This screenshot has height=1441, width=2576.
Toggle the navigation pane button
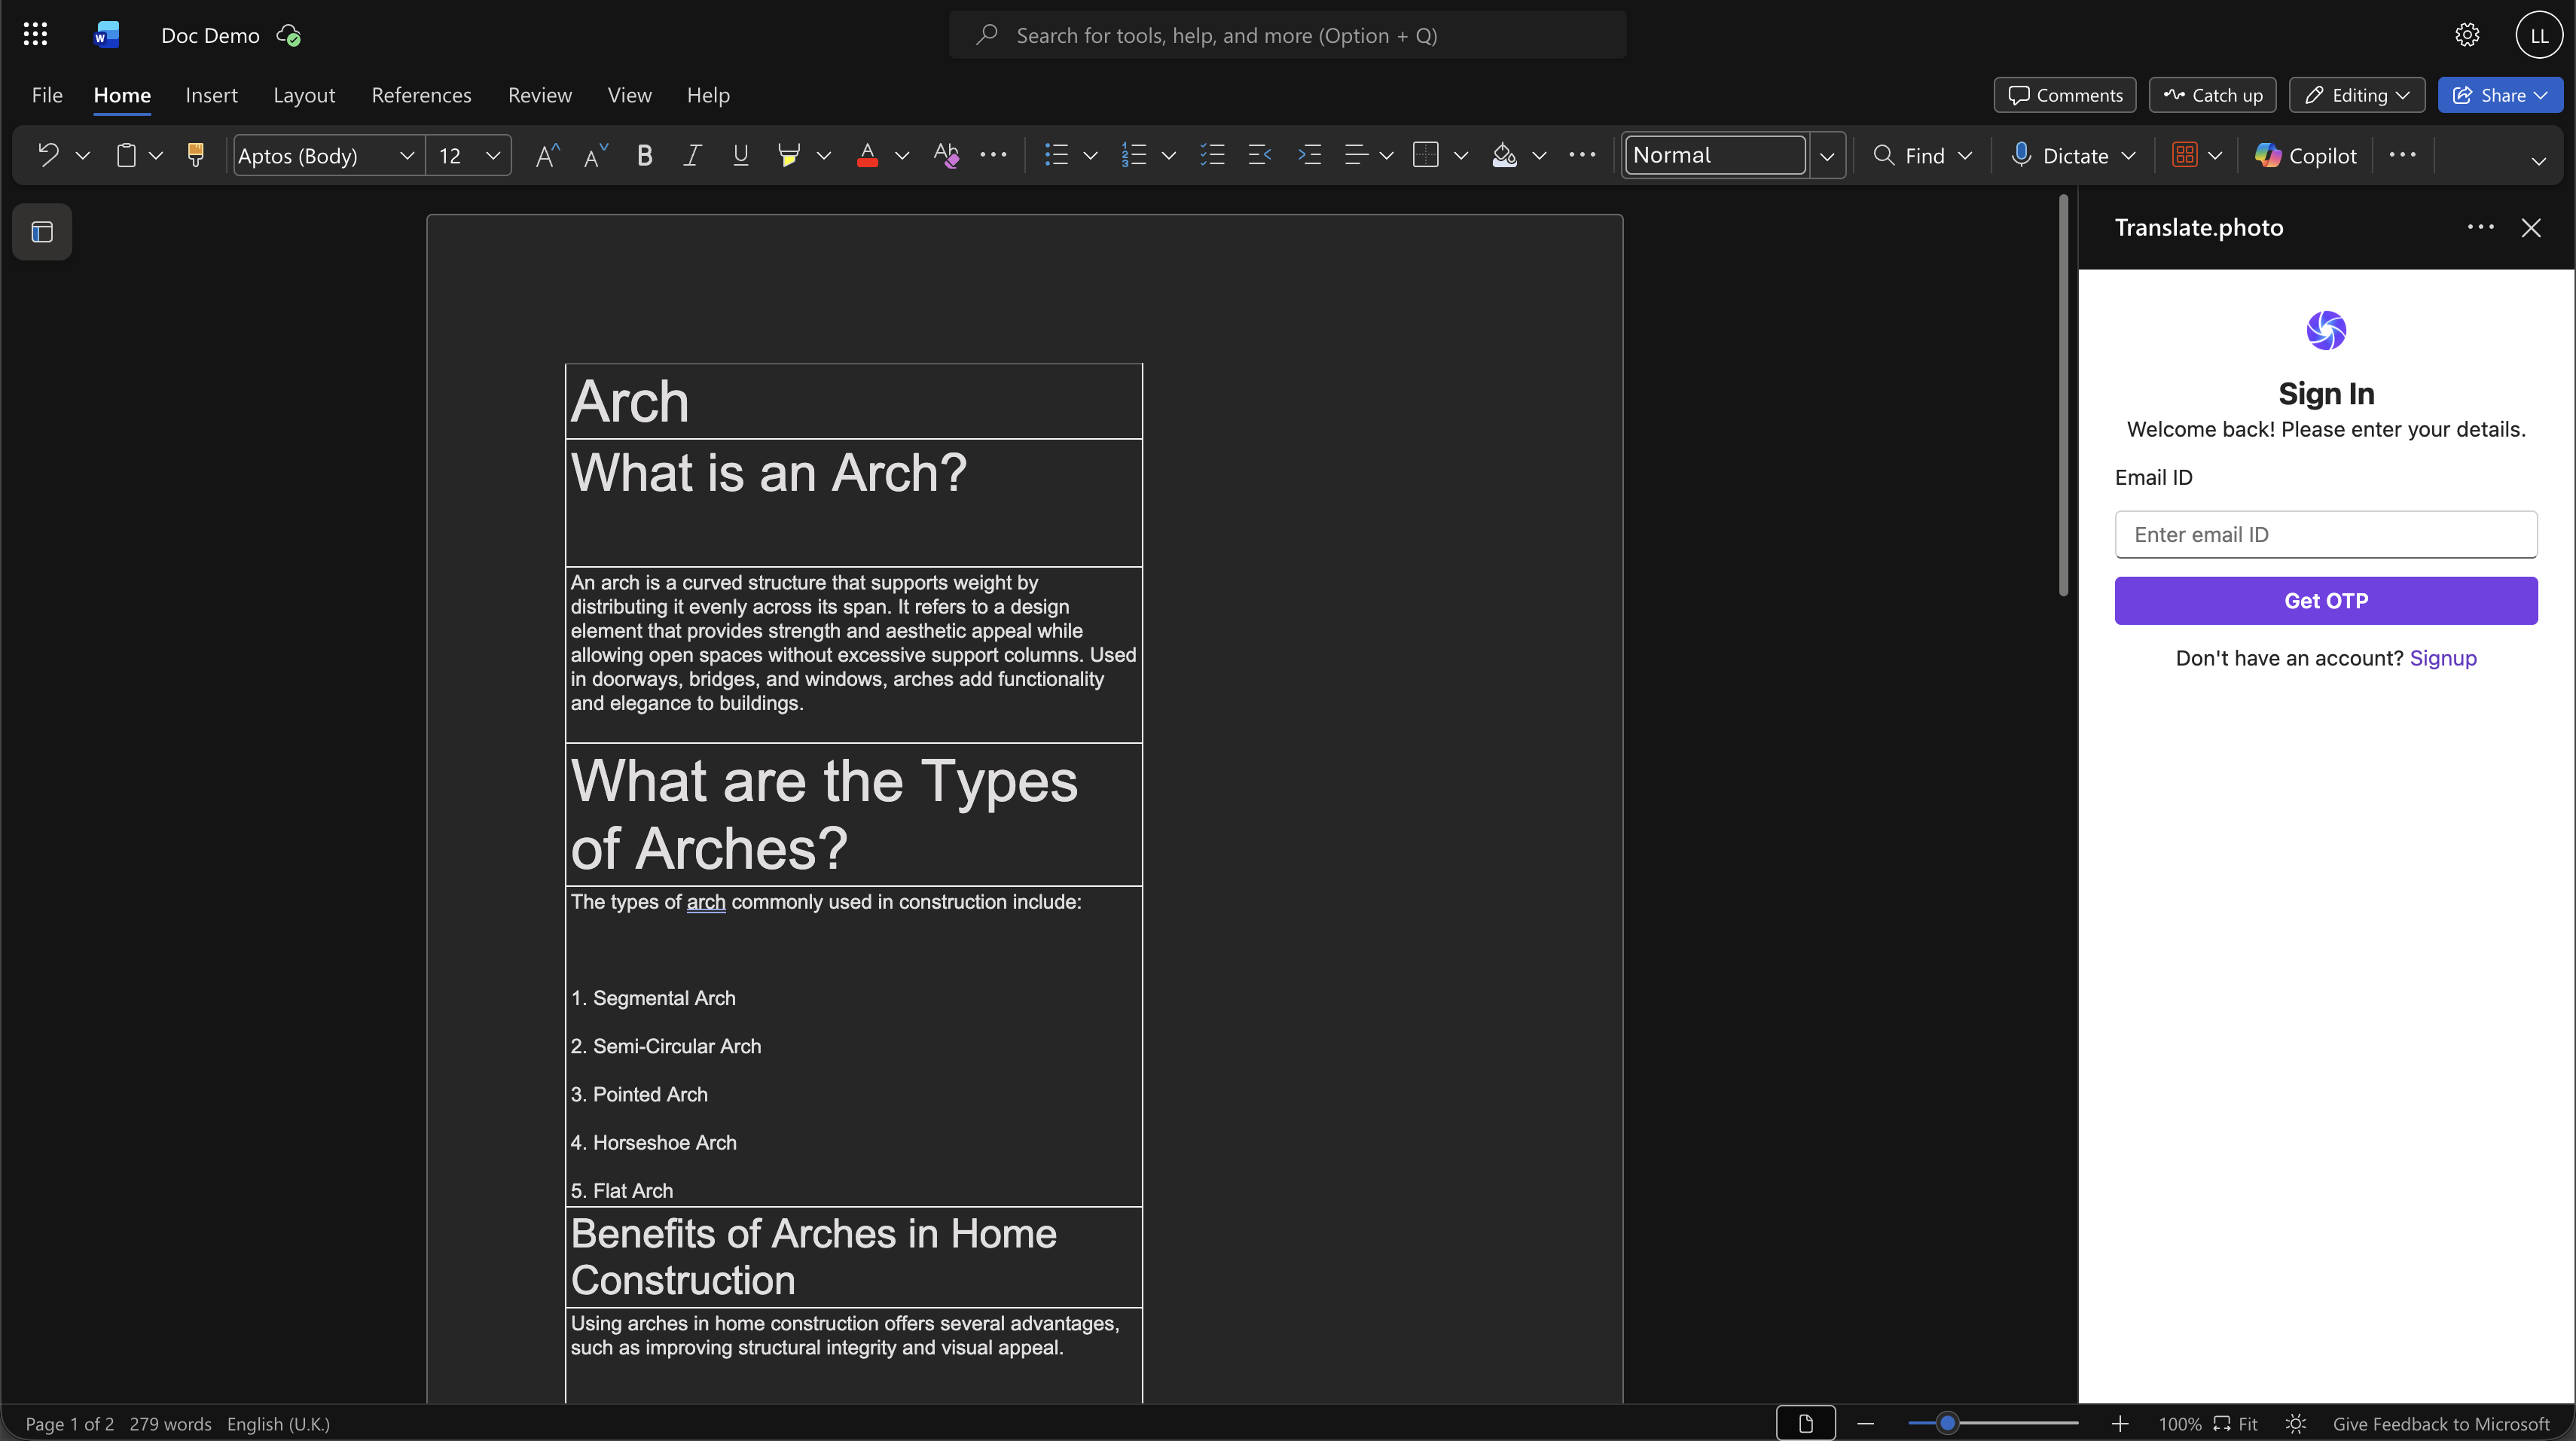coord(42,232)
